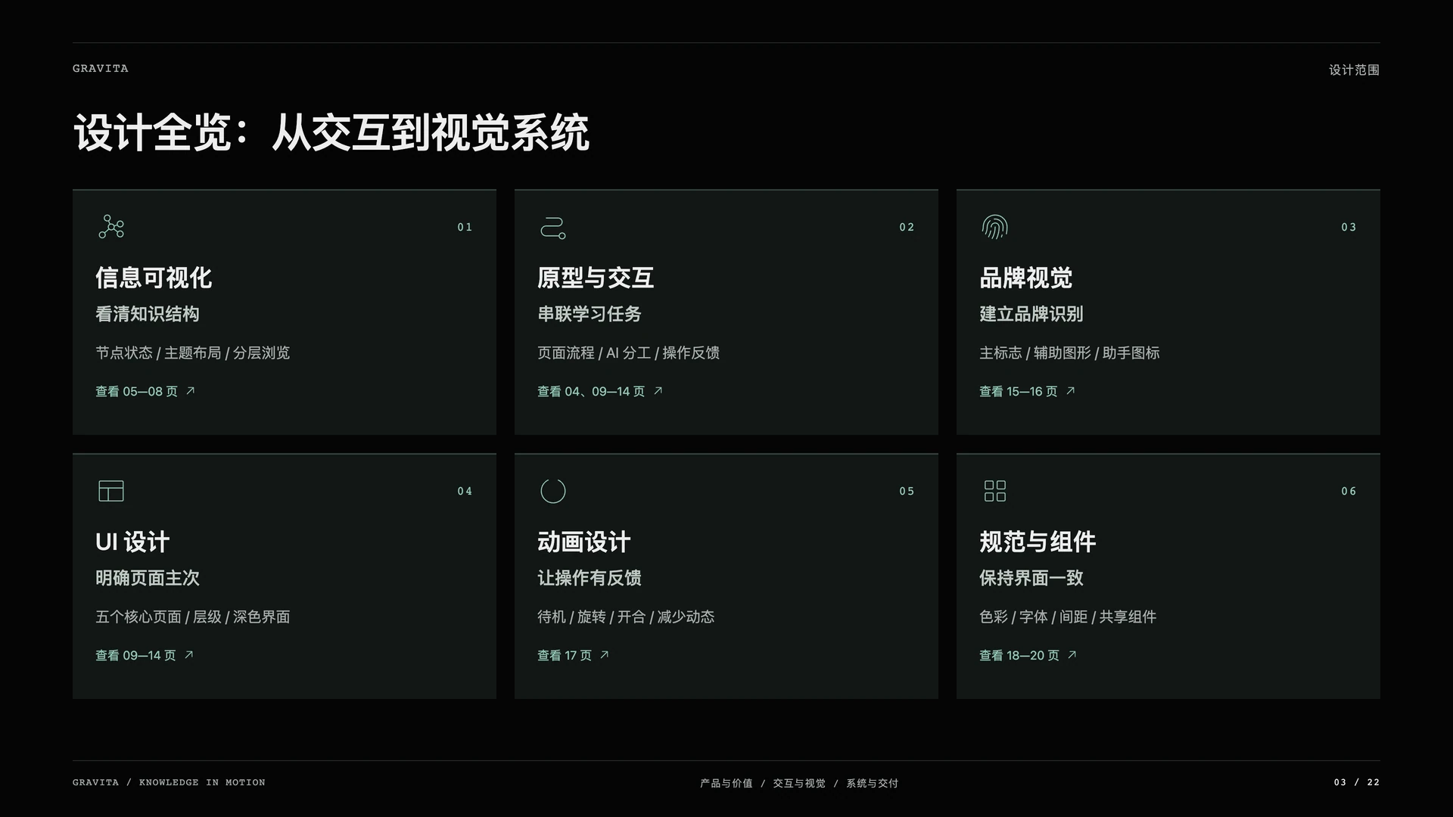This screenshot has width=1453, height=817.
Task: Click the arrow next to 查看 05—08 页
Action: [191, 391]
